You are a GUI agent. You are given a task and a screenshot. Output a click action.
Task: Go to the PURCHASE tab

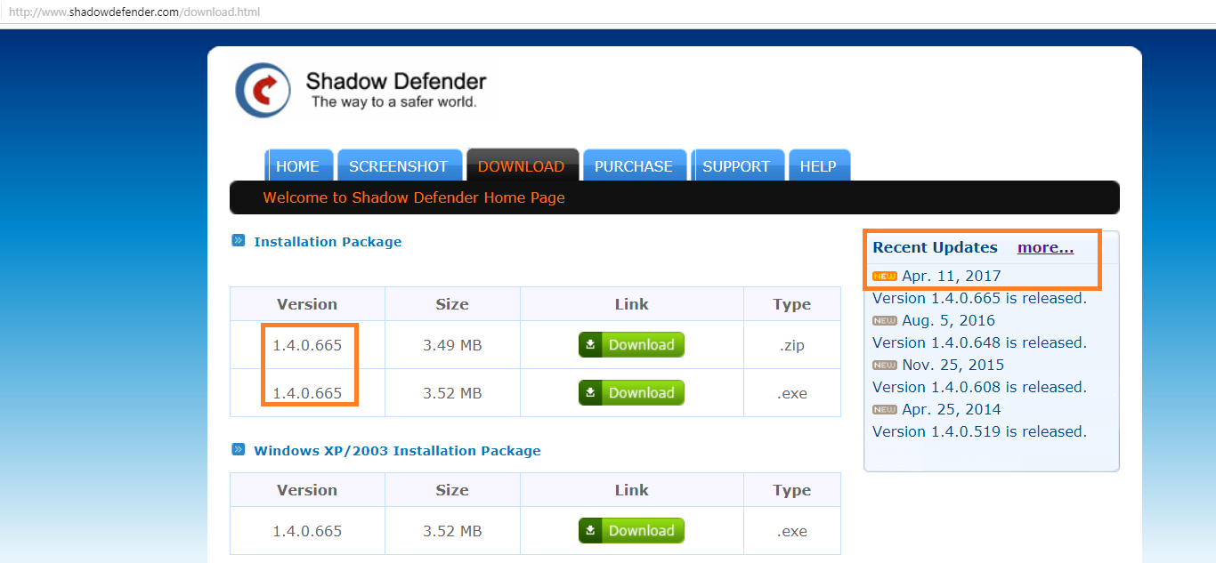tap(634, 166)
